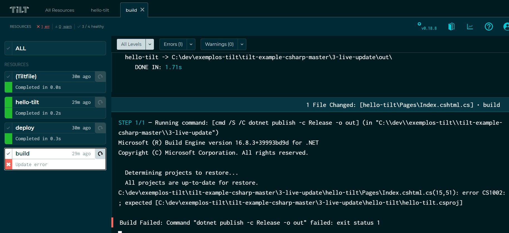
Task: Click the v0.18.8 version update indicator
Action: (427, 26)
